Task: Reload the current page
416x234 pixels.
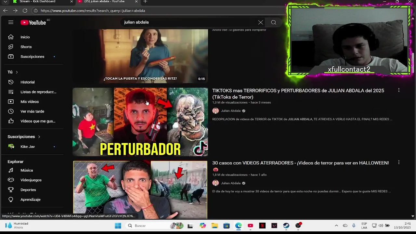Action: coord(25,11)
